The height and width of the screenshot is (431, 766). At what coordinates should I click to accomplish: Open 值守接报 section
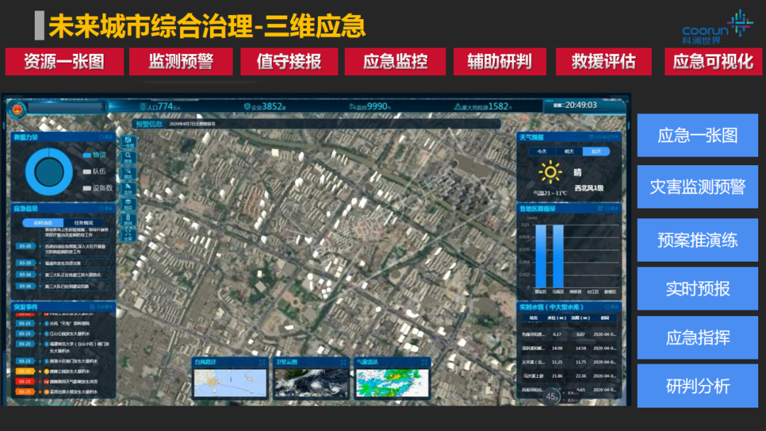[289, 62]
